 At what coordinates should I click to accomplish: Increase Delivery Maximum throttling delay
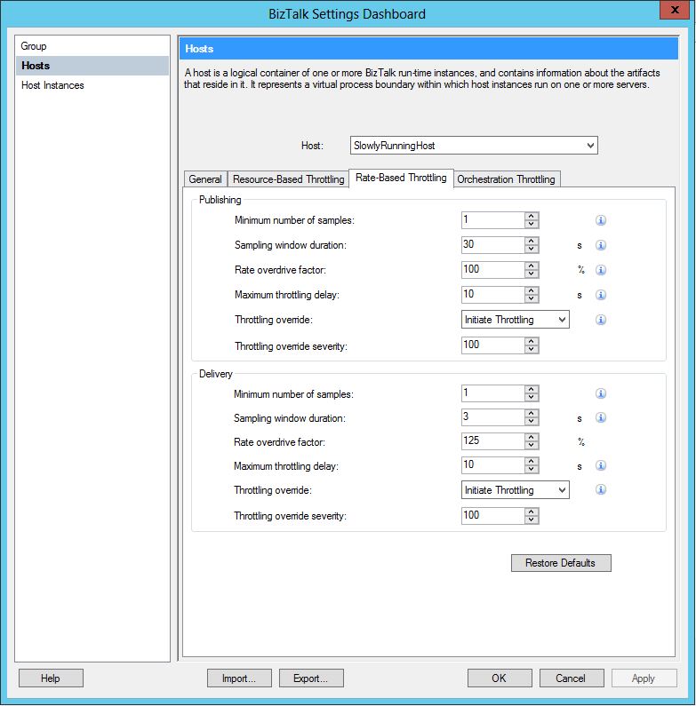click(x=532, y=461)
